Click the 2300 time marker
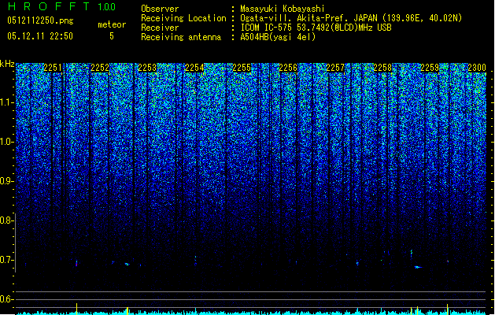Viewport: 495px width, 315px height. [x=477, y=68]
